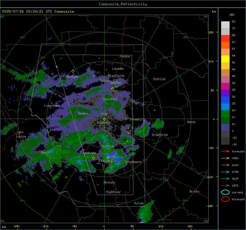Click the Stettler town label
The width and height of the screenshot is (246, 230).
coord(159,79)
